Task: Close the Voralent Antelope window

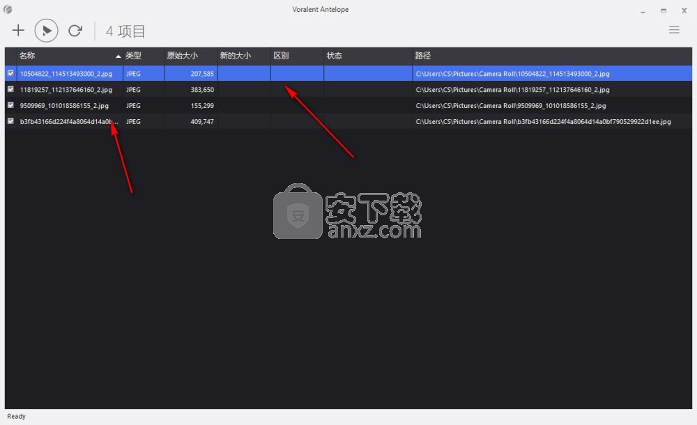Action: coord(684,10)
